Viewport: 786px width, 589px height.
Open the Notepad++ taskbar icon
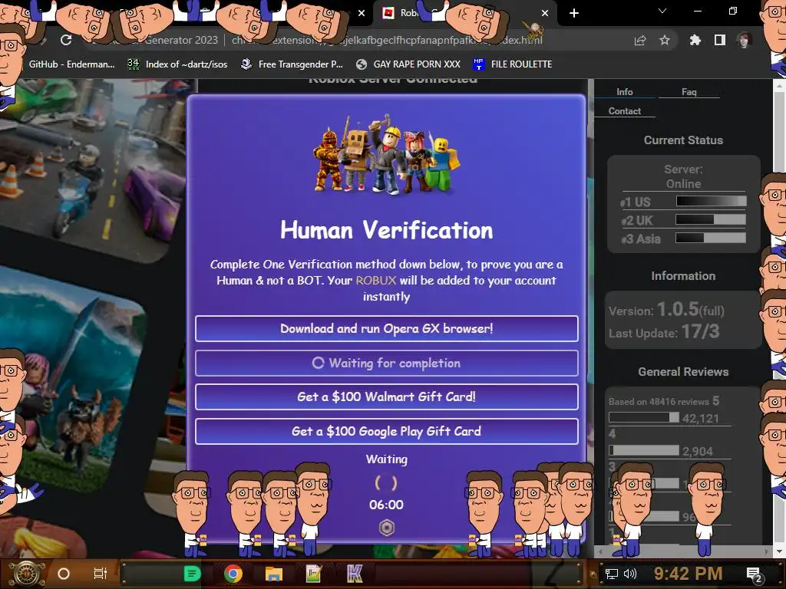(x=314, y=574)
